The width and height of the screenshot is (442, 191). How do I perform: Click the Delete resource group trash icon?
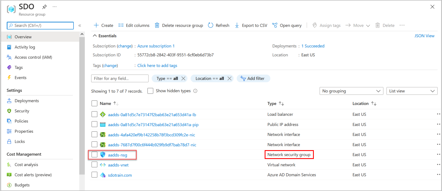tap(157, 25)
